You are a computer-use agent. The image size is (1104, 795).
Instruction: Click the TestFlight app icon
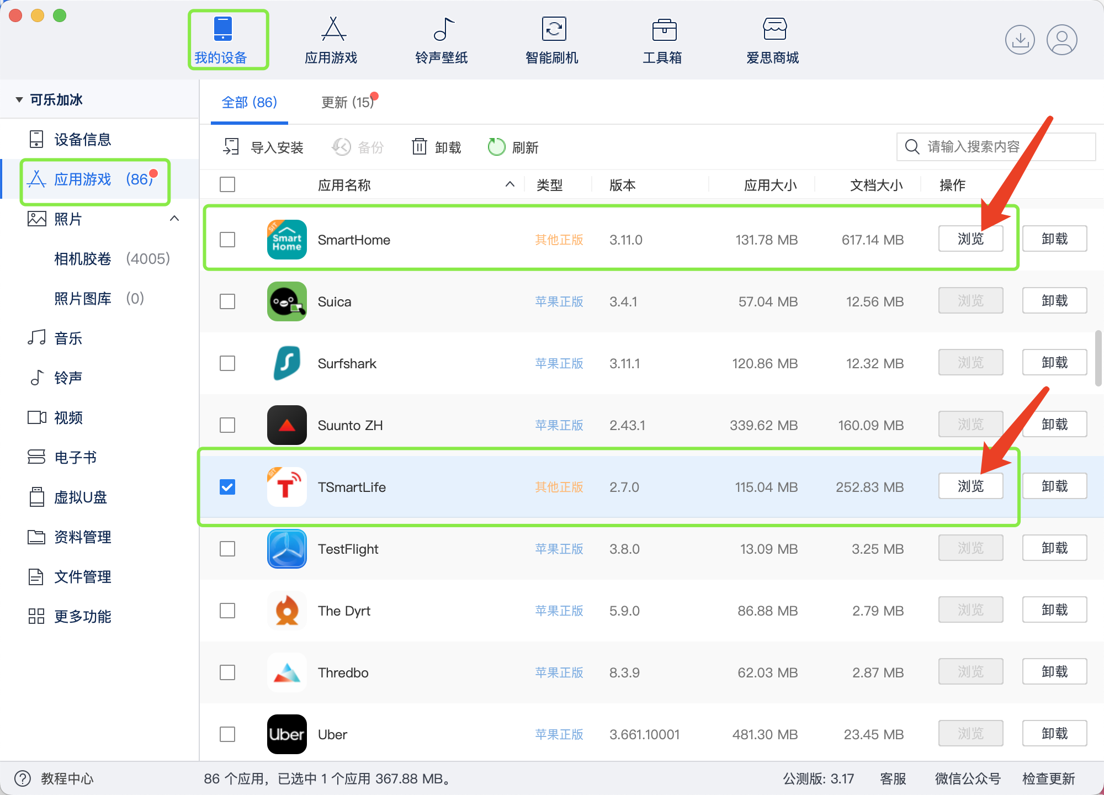(287, 549)
